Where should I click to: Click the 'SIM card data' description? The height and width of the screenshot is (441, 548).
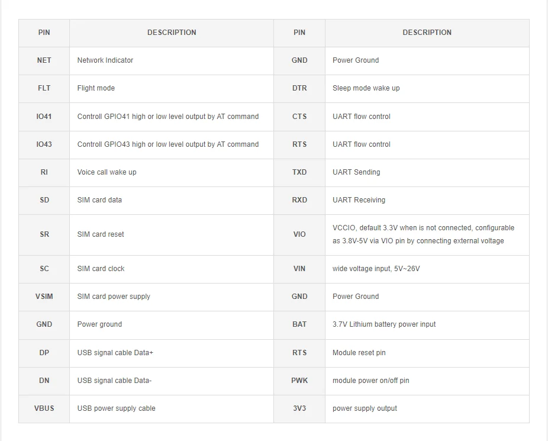(x=99, y=200)
